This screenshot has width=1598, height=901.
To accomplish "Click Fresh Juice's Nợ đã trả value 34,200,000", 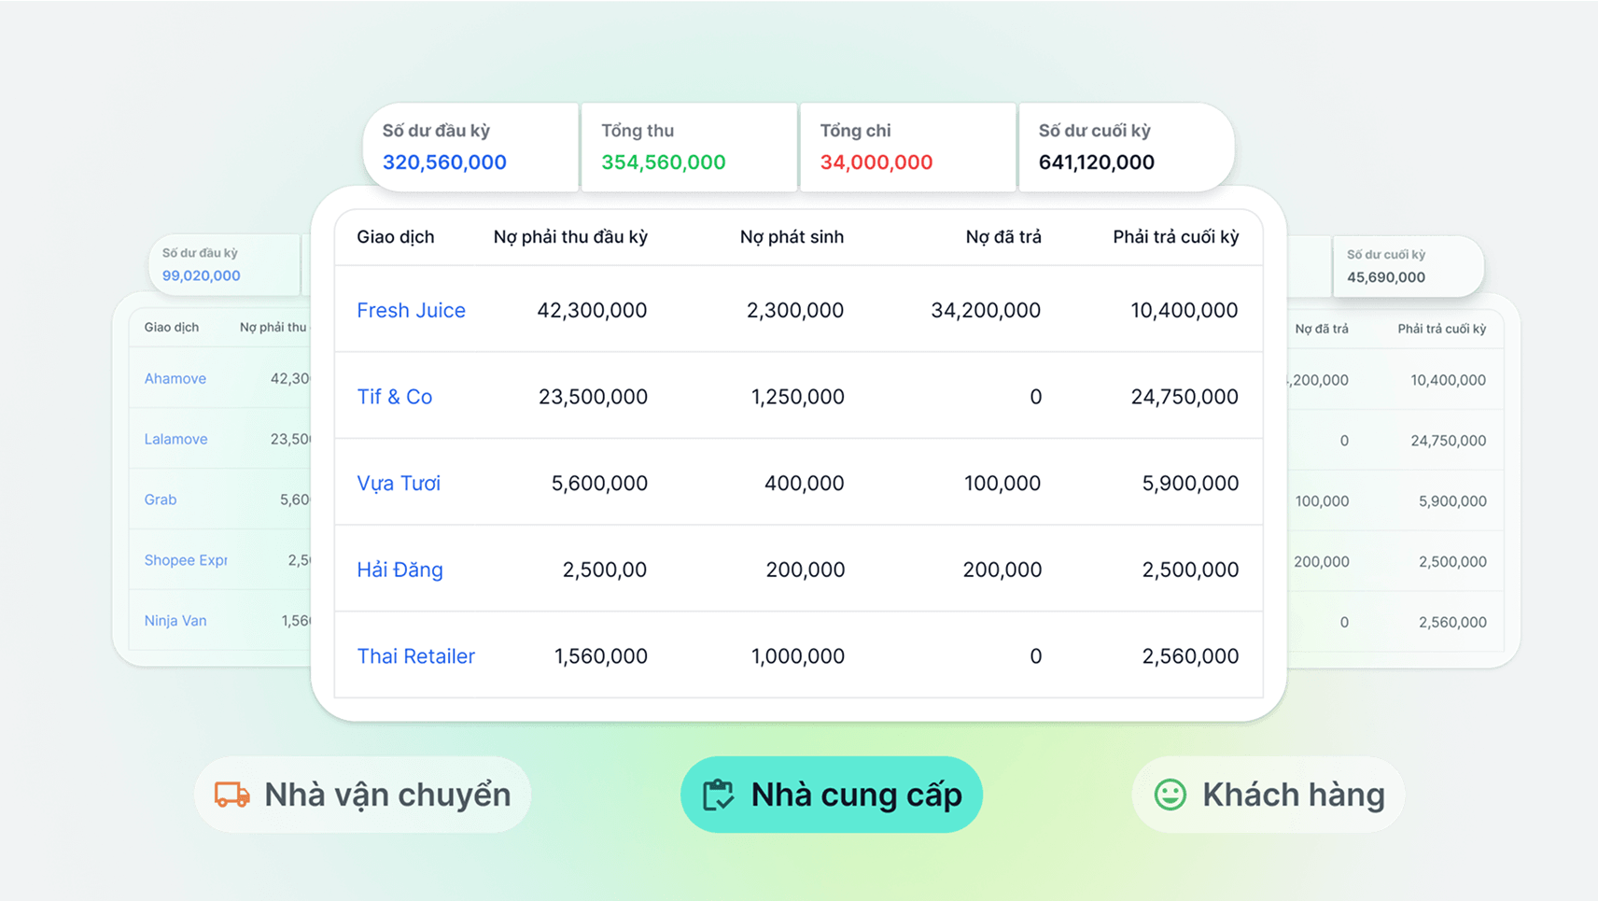I will coord(986,310).
